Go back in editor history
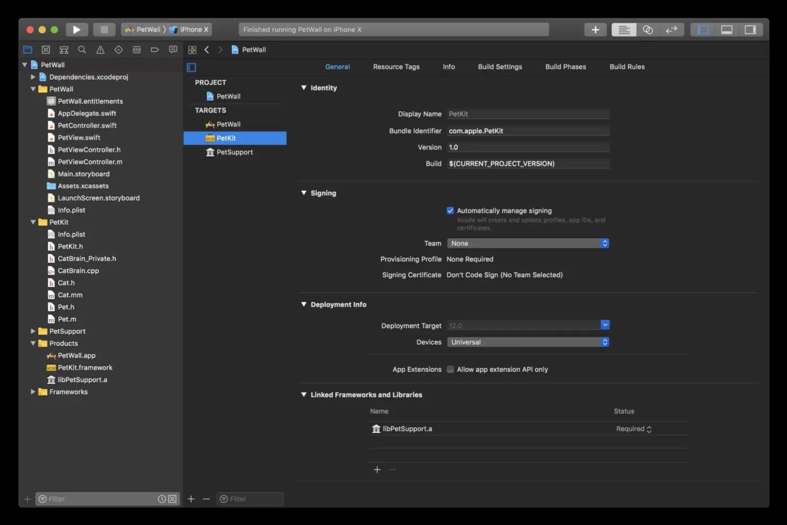This screenshot has width=787, height=525. pos(207,50)
